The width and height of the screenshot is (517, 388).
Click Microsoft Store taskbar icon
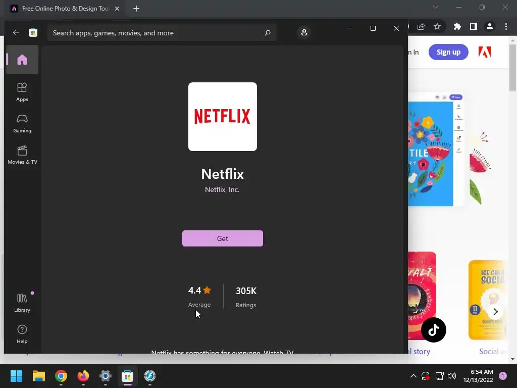click(x=128, y=376)
